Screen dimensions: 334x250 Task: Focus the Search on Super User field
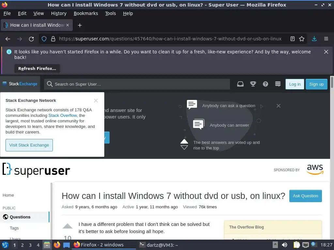[137, 84]
